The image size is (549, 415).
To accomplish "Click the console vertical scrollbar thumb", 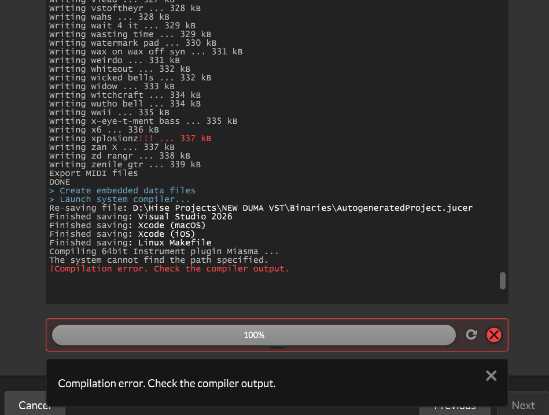I will (503, 281).
